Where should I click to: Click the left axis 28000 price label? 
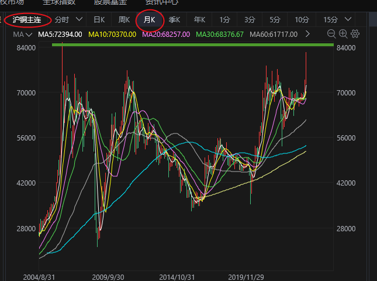click(x=26, y=228)
